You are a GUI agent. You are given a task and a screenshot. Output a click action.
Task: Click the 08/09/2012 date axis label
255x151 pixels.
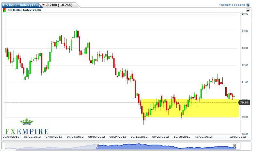point(97,137)
